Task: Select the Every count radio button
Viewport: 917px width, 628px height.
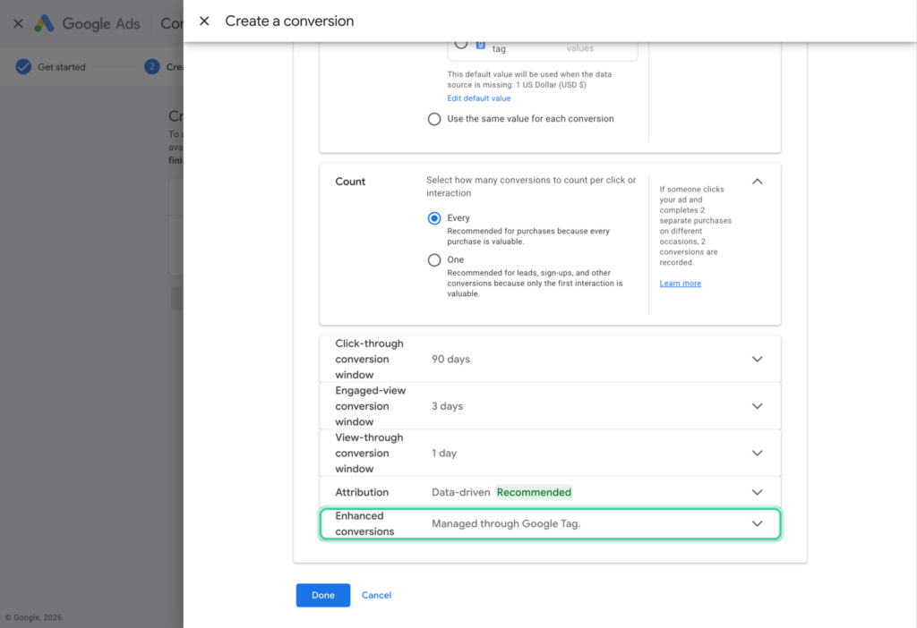Action: pos(434,218)
